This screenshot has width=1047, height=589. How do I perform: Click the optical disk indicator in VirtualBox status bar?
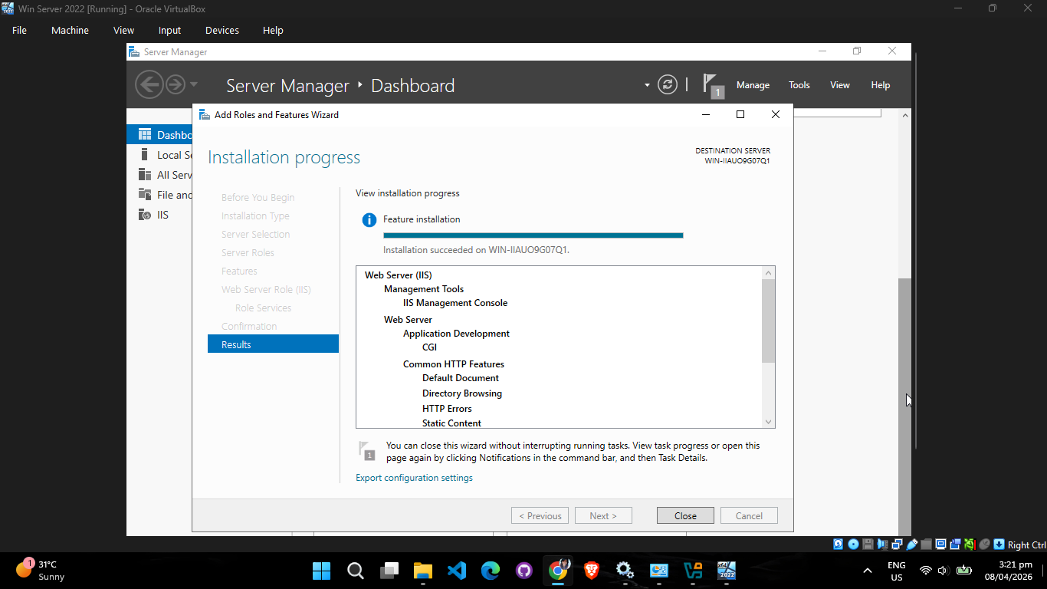853,545
